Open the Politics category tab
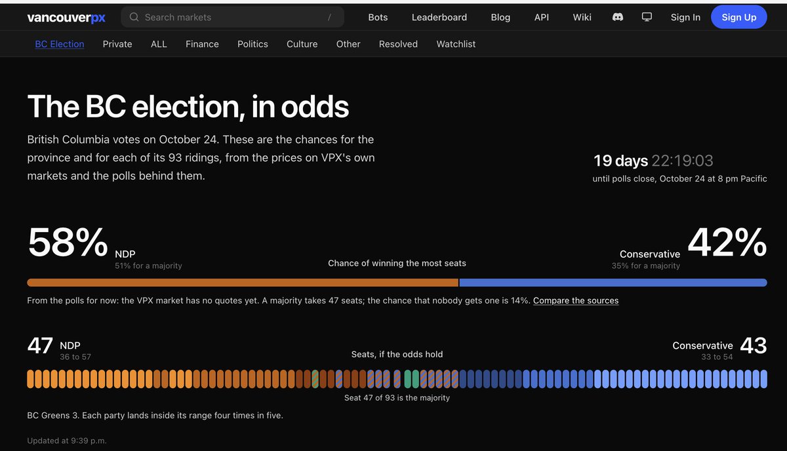This screenshot has width=787, height=451. tap(252, 44)
